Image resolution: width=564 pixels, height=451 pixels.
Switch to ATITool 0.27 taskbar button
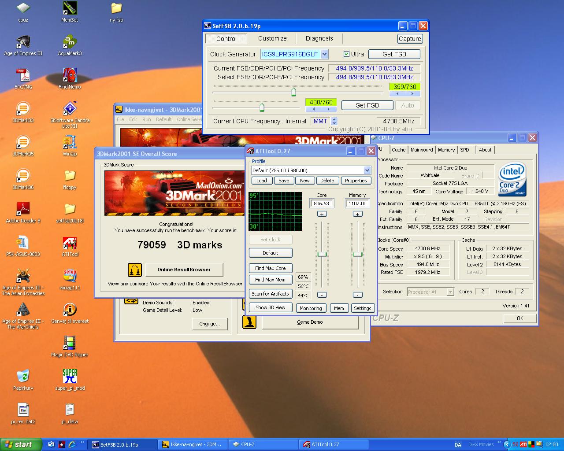(334, 444)
